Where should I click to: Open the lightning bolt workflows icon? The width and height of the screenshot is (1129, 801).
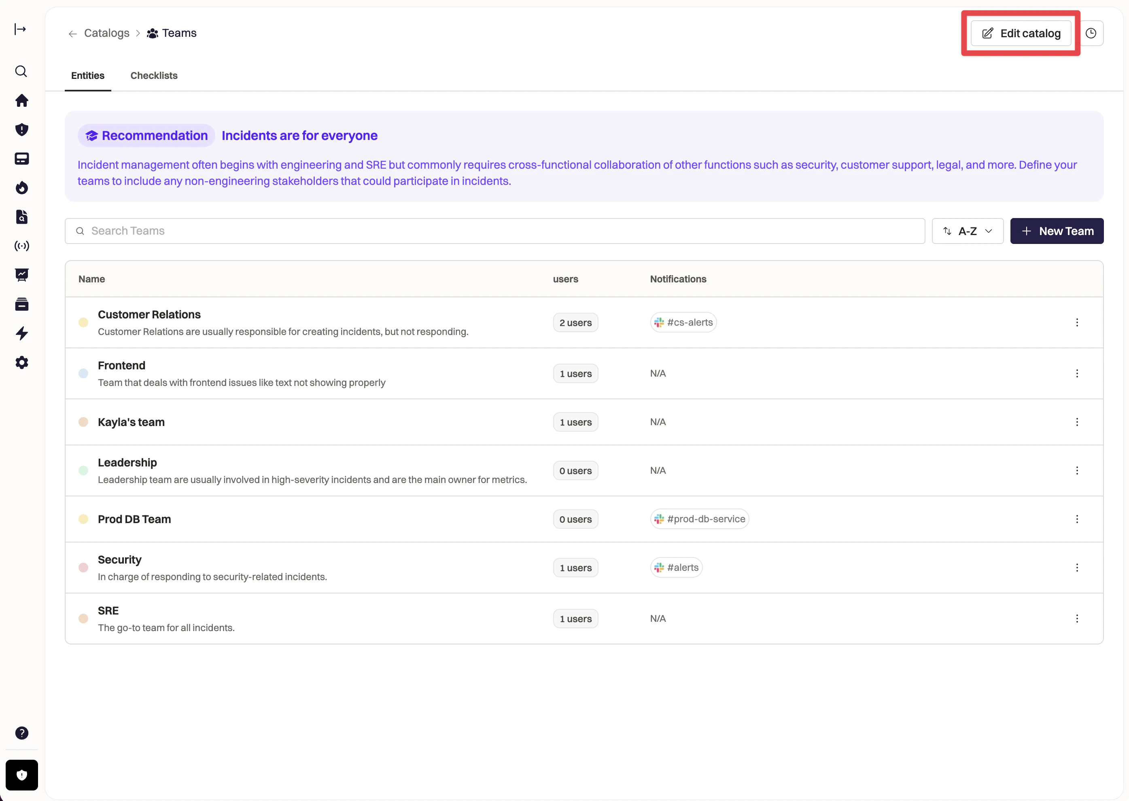pos(21,333)
